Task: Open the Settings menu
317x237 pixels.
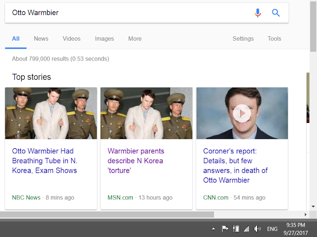Action: tap(243, 39)
